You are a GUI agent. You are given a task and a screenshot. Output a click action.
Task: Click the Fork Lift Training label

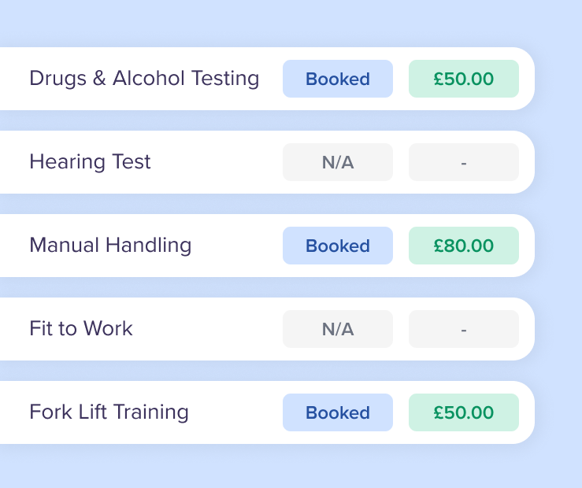(x=109, y=412)
